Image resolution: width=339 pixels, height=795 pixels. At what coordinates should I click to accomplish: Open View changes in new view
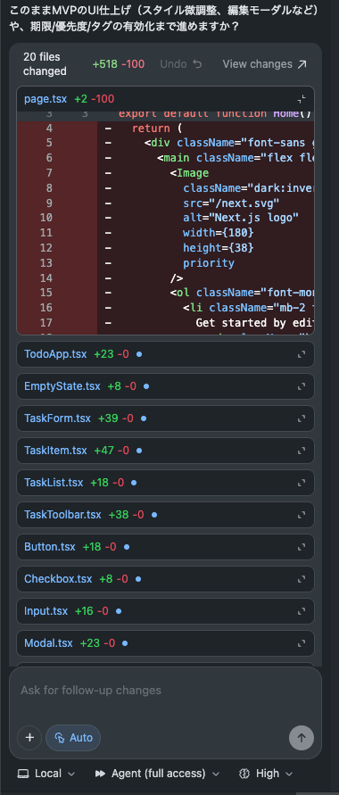pos(265,64)
